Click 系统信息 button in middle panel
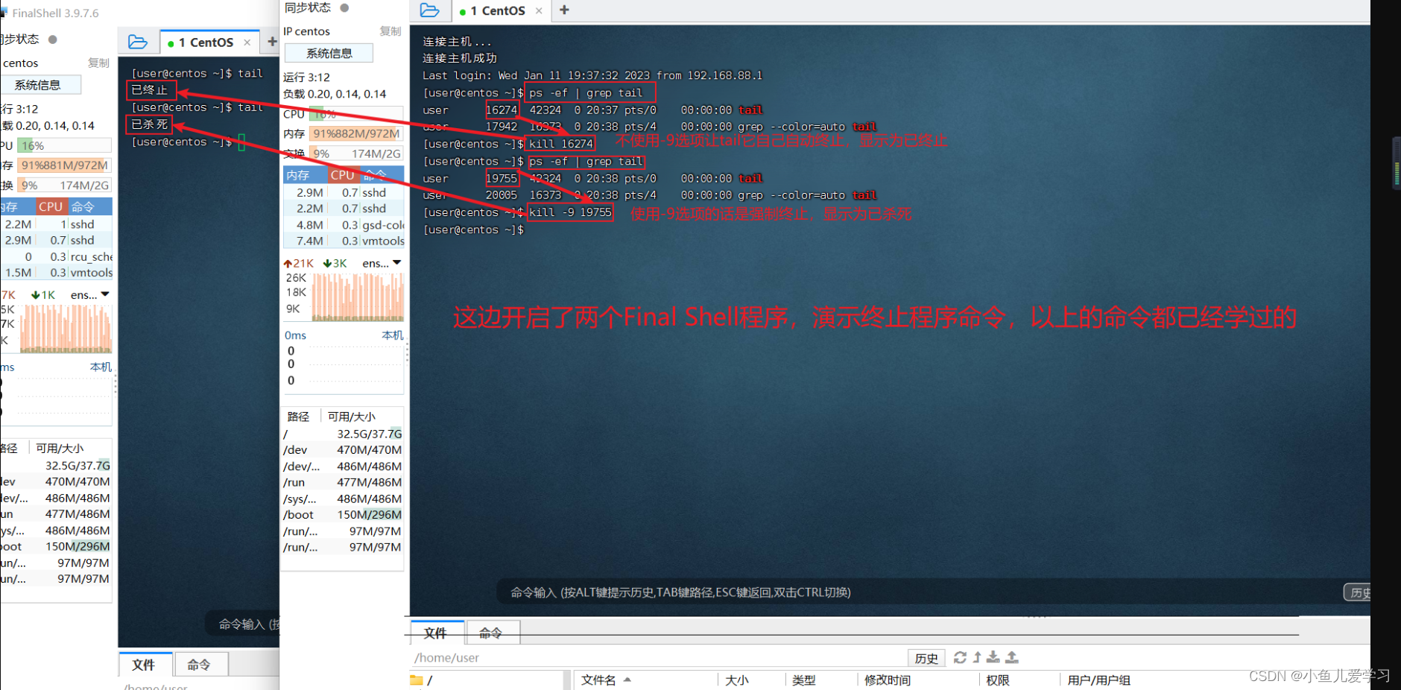Image resolution: width=1401 pixels, height=690 pixels. (x=329, y=54)
